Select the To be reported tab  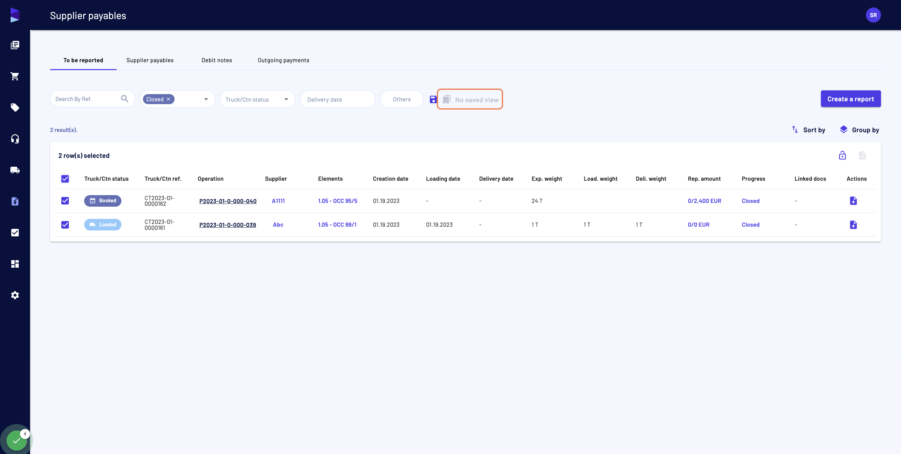point(83,60)
